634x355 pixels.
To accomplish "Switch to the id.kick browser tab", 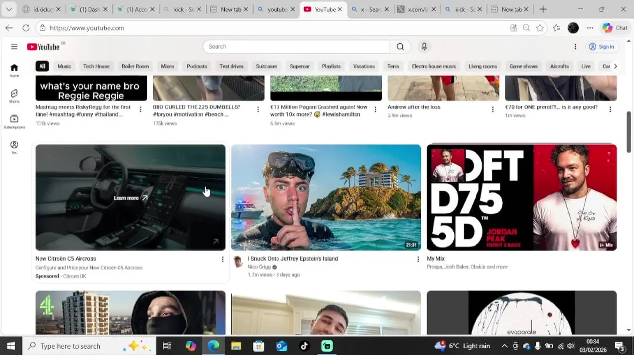I will [x=41, y=9].
